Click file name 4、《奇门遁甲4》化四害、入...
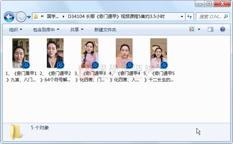Viewport: 233px width, 144px height. click(124, 77)
